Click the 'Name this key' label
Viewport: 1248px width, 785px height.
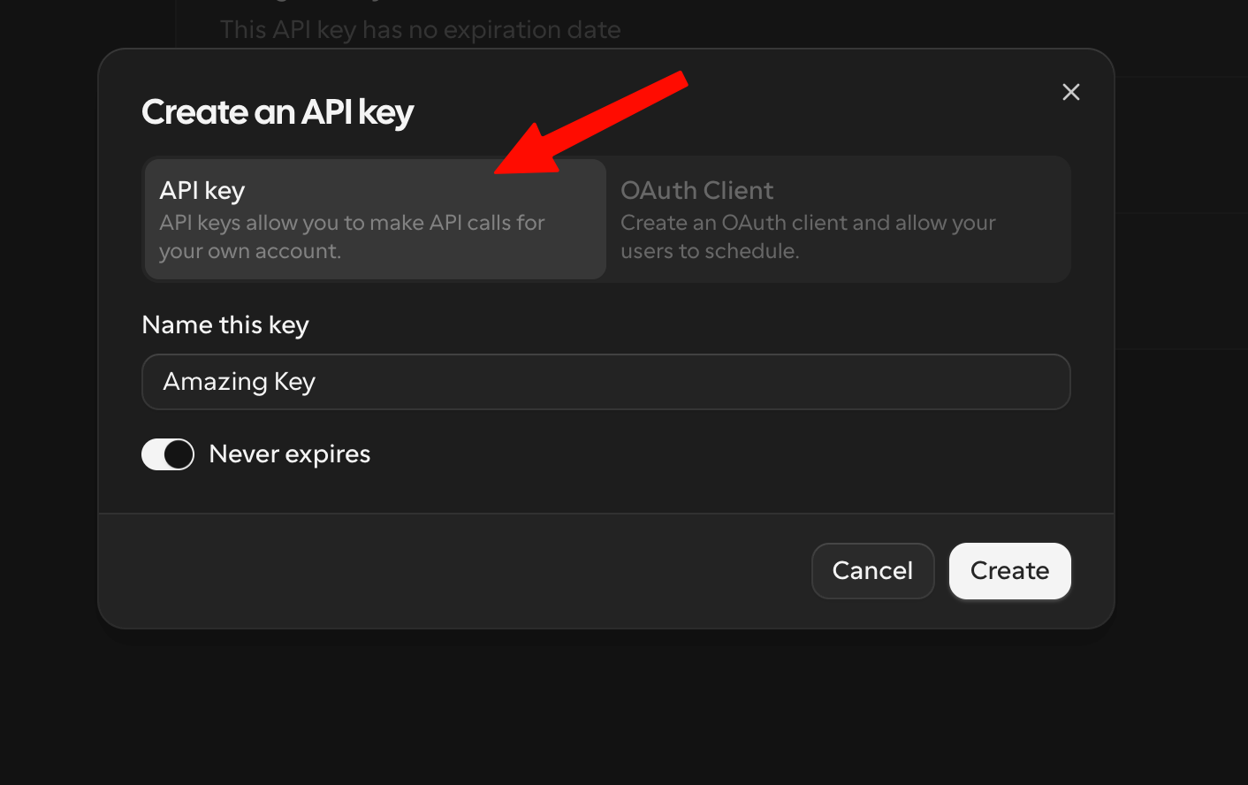click(225, 325)
